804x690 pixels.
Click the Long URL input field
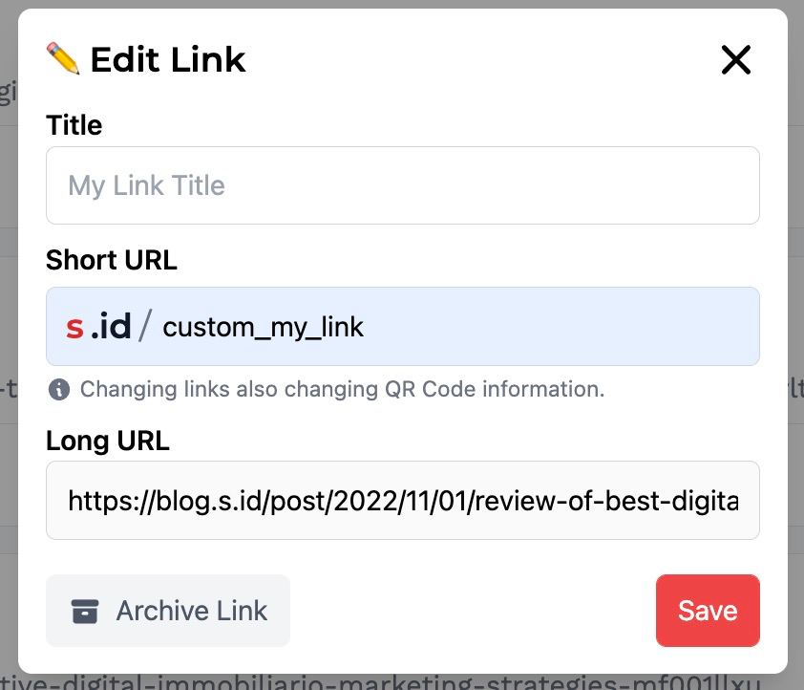tap(401, 500)
